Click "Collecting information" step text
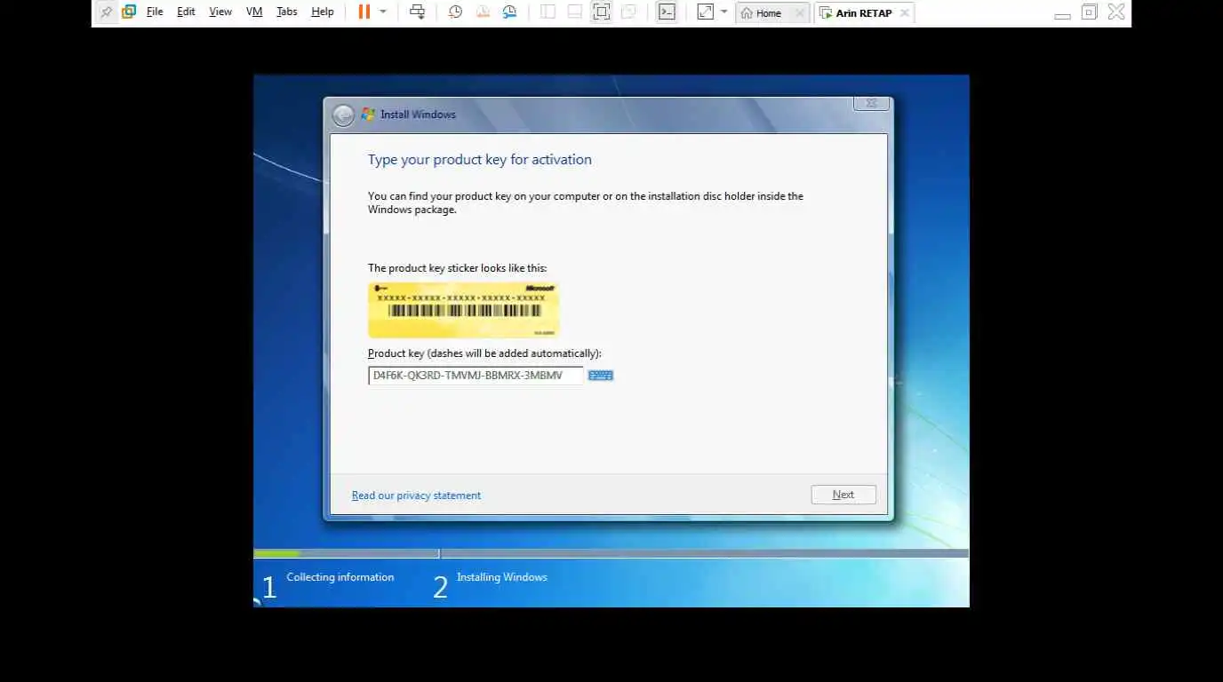The width and height of the screenshot is (1223, 682). pyautogui.click(x=340, y=577)
